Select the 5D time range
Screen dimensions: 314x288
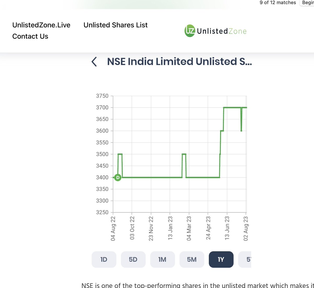(x=133, y=260)
